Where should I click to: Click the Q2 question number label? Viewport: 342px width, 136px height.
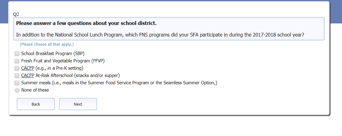coord(16,14)
